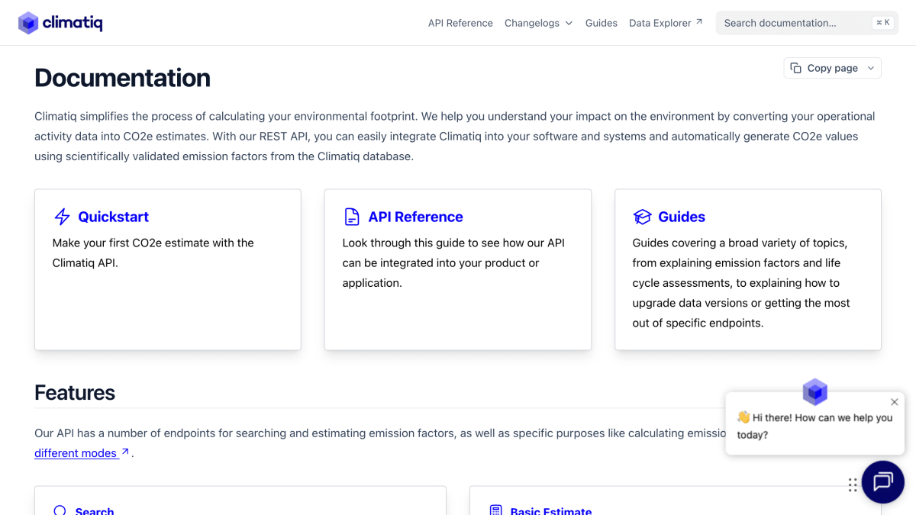Viewport: 916px width, 515px height.
Task: Click the 'Look through this guide' description
Action: (x=453, y=262)
